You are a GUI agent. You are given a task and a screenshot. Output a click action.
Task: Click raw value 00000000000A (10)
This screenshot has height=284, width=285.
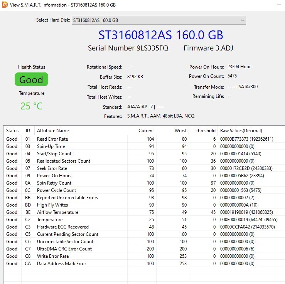pos(239,205)
